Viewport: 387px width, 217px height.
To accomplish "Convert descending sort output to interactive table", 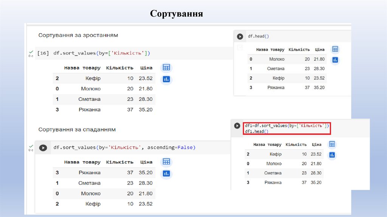I will [166, 162].
